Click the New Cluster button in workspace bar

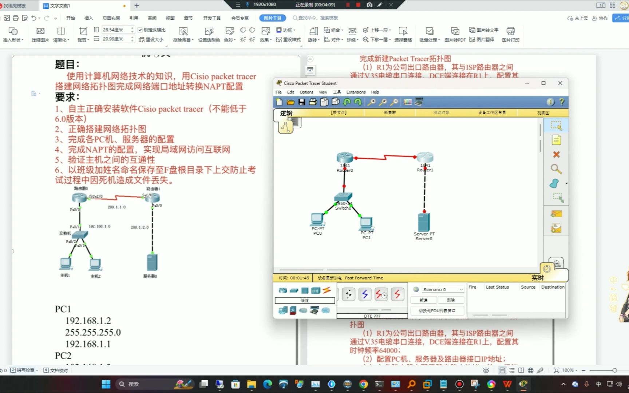coord(389,112)
